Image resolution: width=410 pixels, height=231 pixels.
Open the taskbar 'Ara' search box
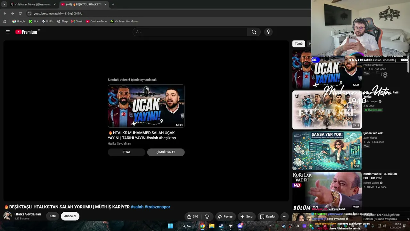click(187, 226)
